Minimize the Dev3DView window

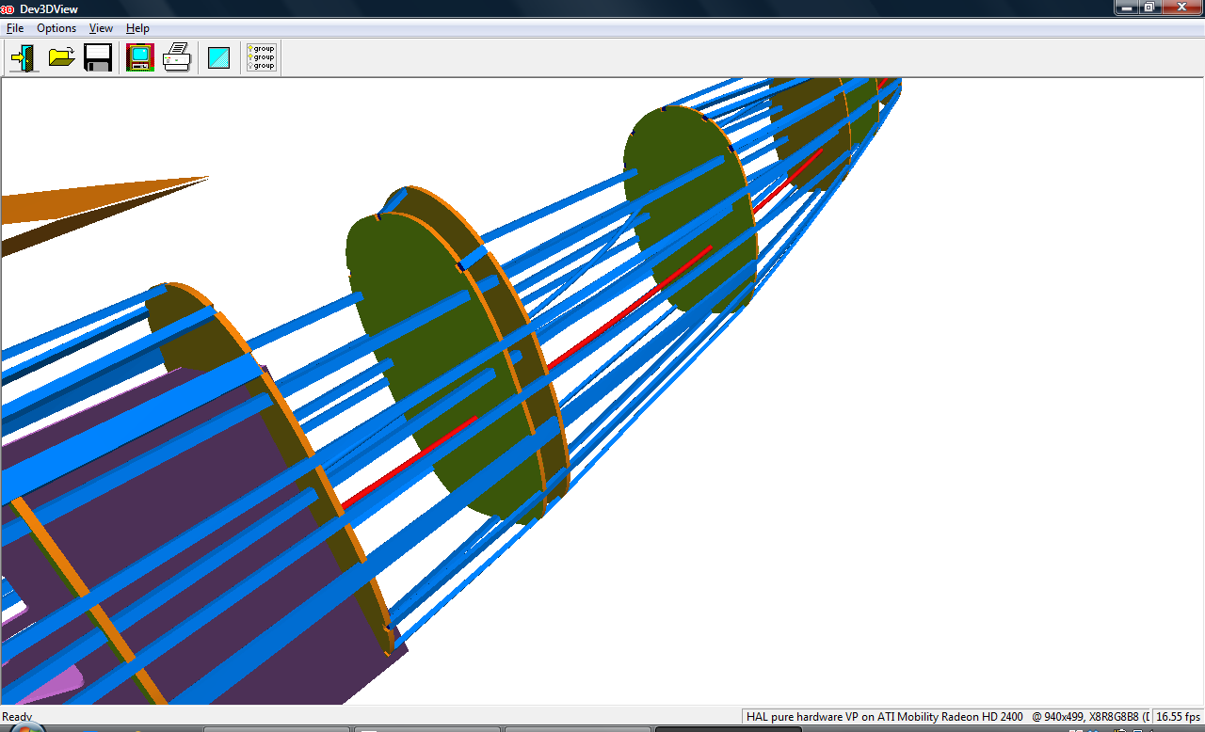pos(1126,8)
